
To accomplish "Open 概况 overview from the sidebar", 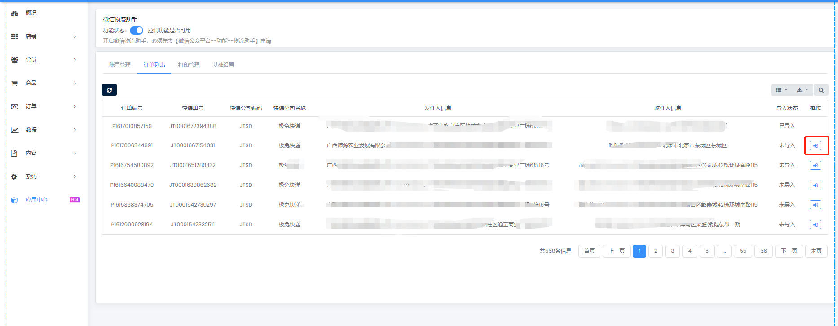I will [x=31, y=13].
